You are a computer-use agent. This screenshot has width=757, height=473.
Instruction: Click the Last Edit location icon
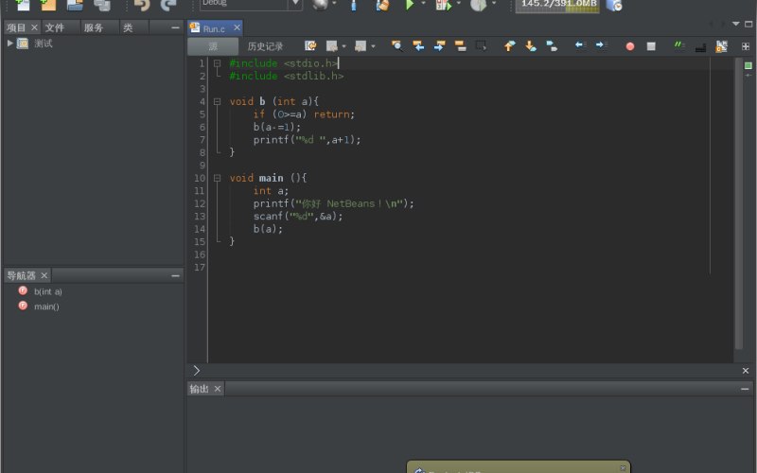310,45
